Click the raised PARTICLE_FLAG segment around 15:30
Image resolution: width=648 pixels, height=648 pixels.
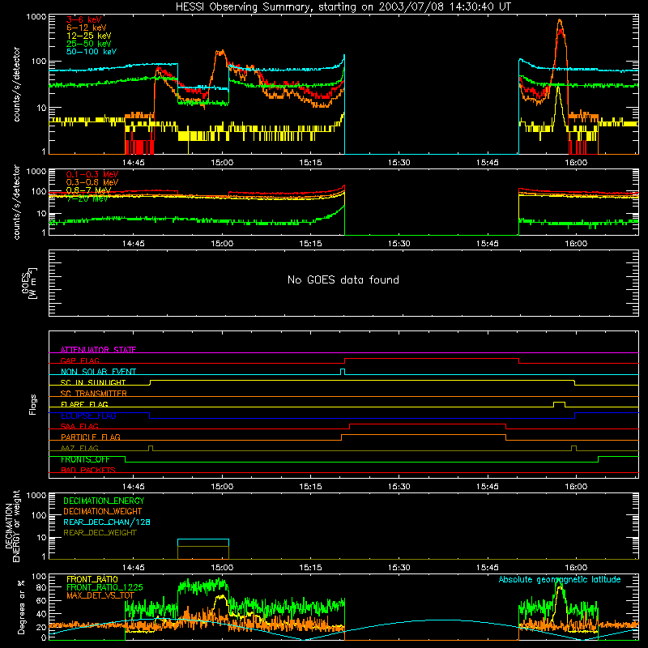pos(424,435)
